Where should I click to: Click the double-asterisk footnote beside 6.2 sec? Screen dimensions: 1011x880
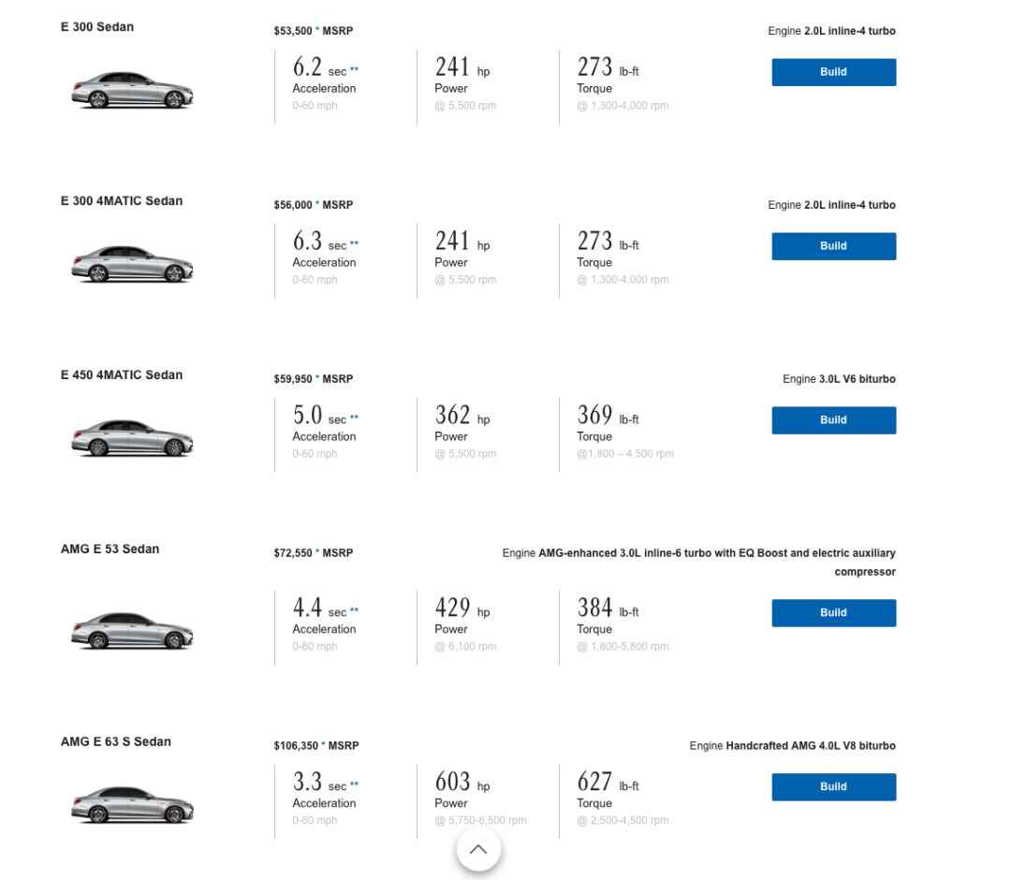coord(354,69)
